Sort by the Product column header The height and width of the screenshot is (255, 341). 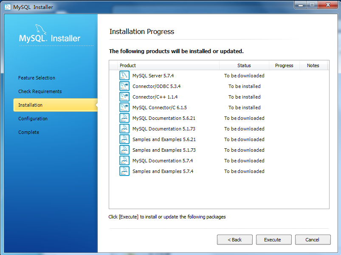(x=168, y=65)
